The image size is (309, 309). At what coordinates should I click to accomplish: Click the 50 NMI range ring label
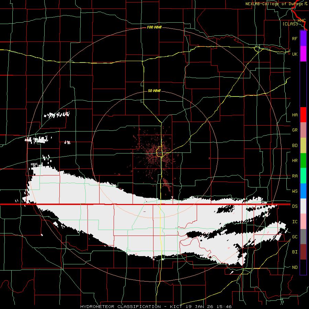click(154, 91)
